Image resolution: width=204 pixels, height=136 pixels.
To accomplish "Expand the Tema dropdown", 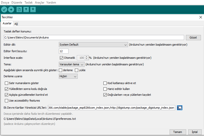I will 71,64.
